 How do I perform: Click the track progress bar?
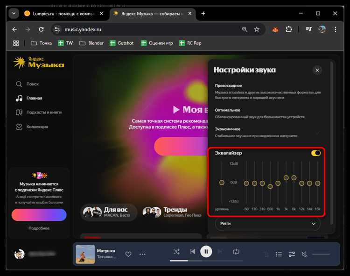pos(206,261)
